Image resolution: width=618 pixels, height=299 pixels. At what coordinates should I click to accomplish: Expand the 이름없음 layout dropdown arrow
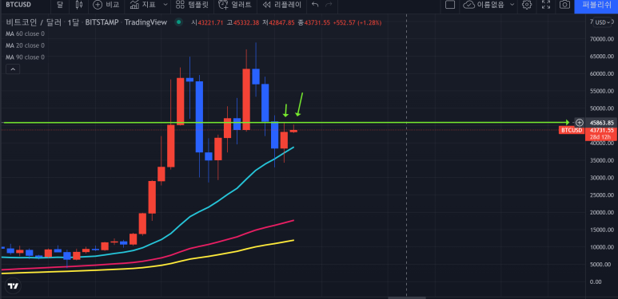pyautogui.click(x=512, y=5)
